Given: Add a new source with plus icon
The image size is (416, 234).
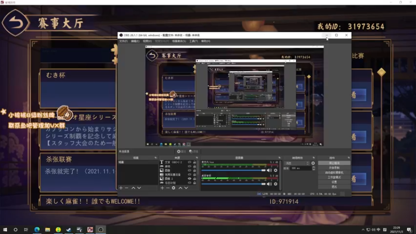Looking at the screenshot, I should pyautogui.click(x=162, y=188).
